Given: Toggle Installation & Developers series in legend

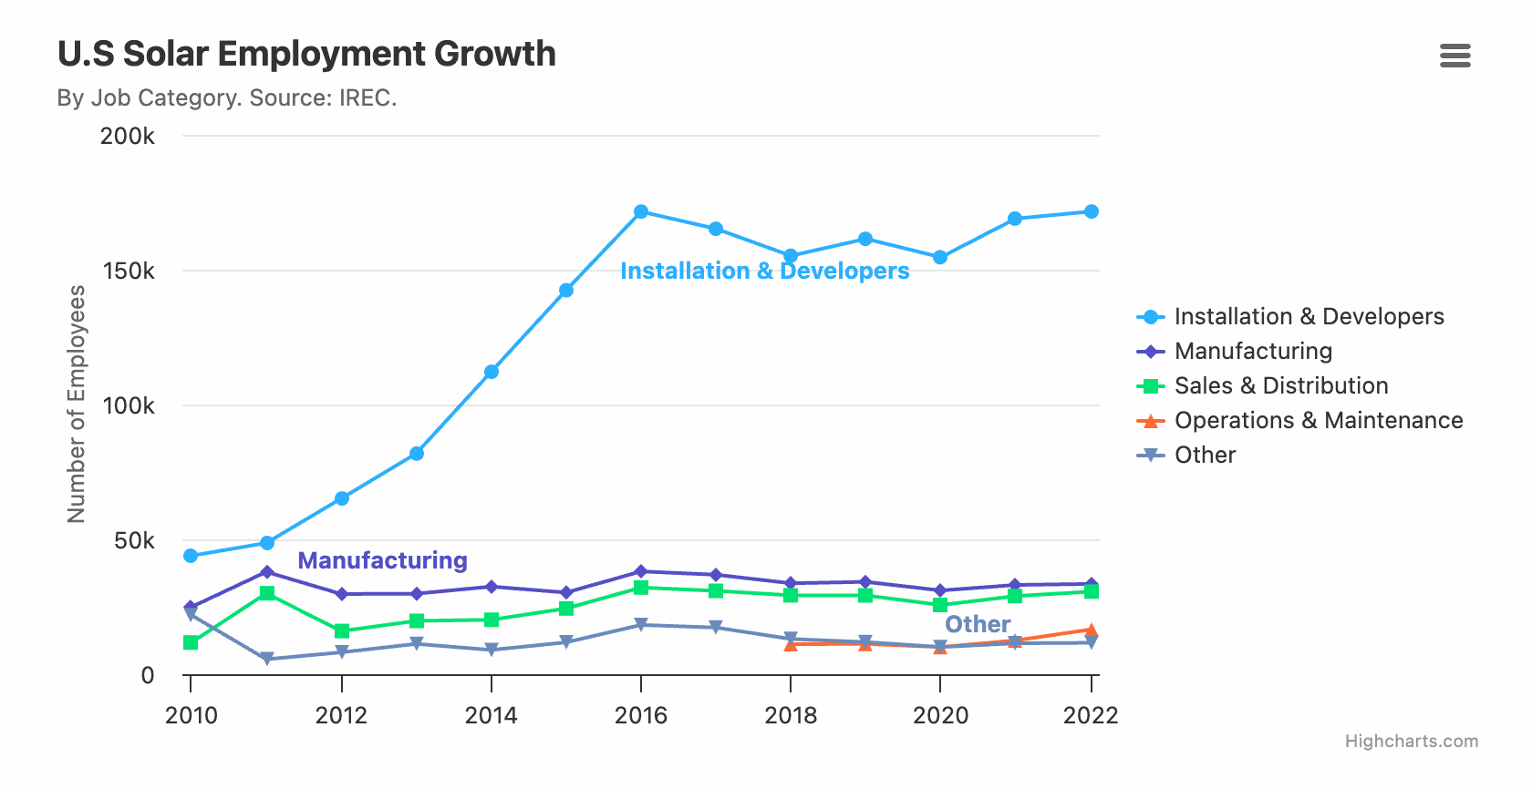Looking at the screenshot, I should click(1309, 316).
